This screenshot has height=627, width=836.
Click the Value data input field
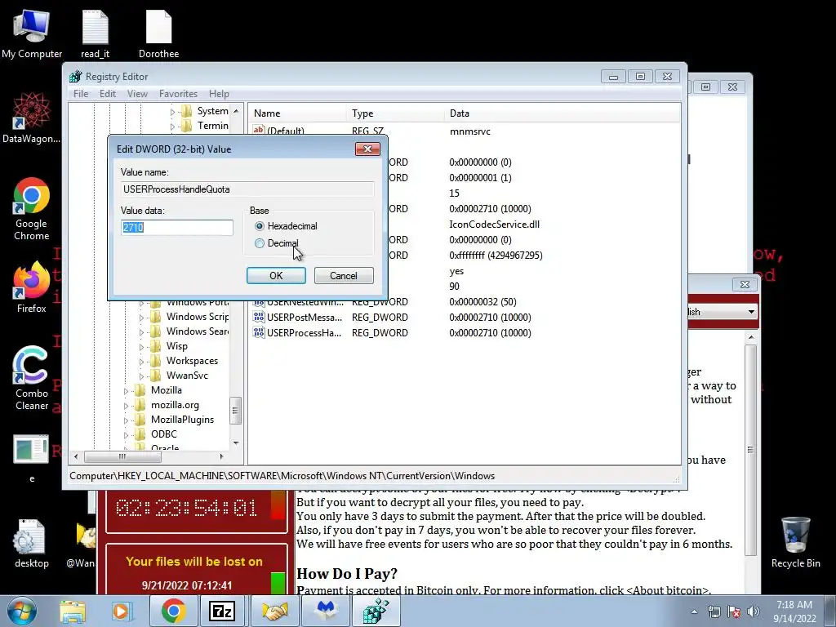pos(177,228)
